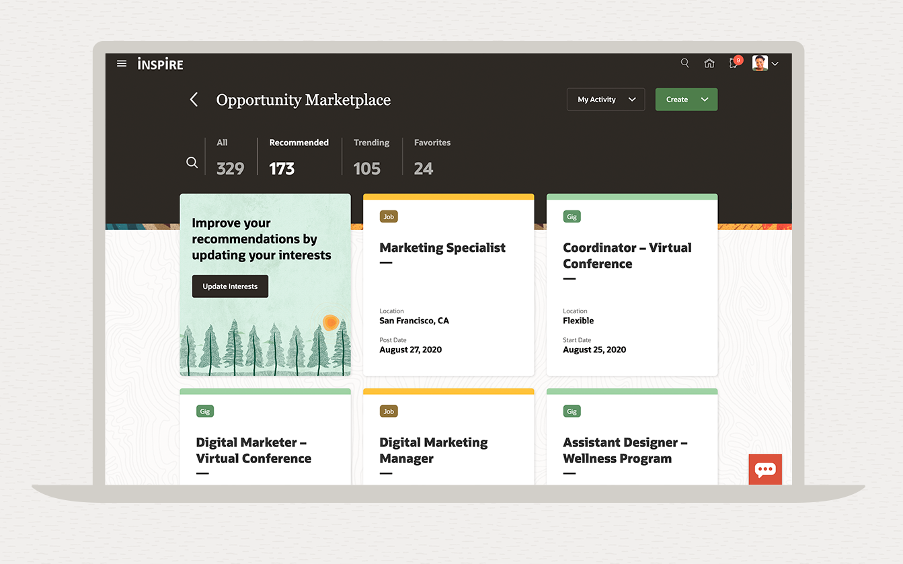The height and width of the screenshot is (564, 903).
Task: Show the Favorites tab
Action: coord(432,157)
